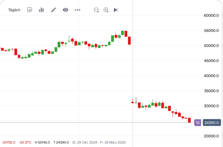Click the T 24390.0 low value
This screenshot has width=223, height=147.
point(61,142)
